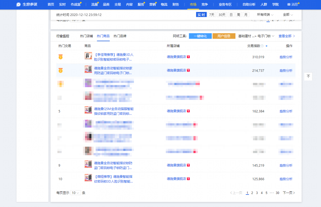321x207 pixels.
Task: Open 作战室 in top navigation
Action: [75, 4]
